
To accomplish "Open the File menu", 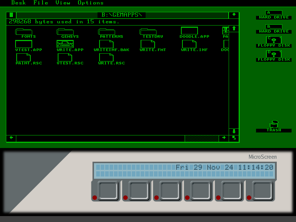I will pyautogui.click(x=41, y=3).
